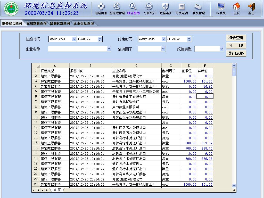The height and width of the screenshot is (198, 264).
Task: Click the 结束时间 time spinner arrows
Action: (x=189, y=39)
